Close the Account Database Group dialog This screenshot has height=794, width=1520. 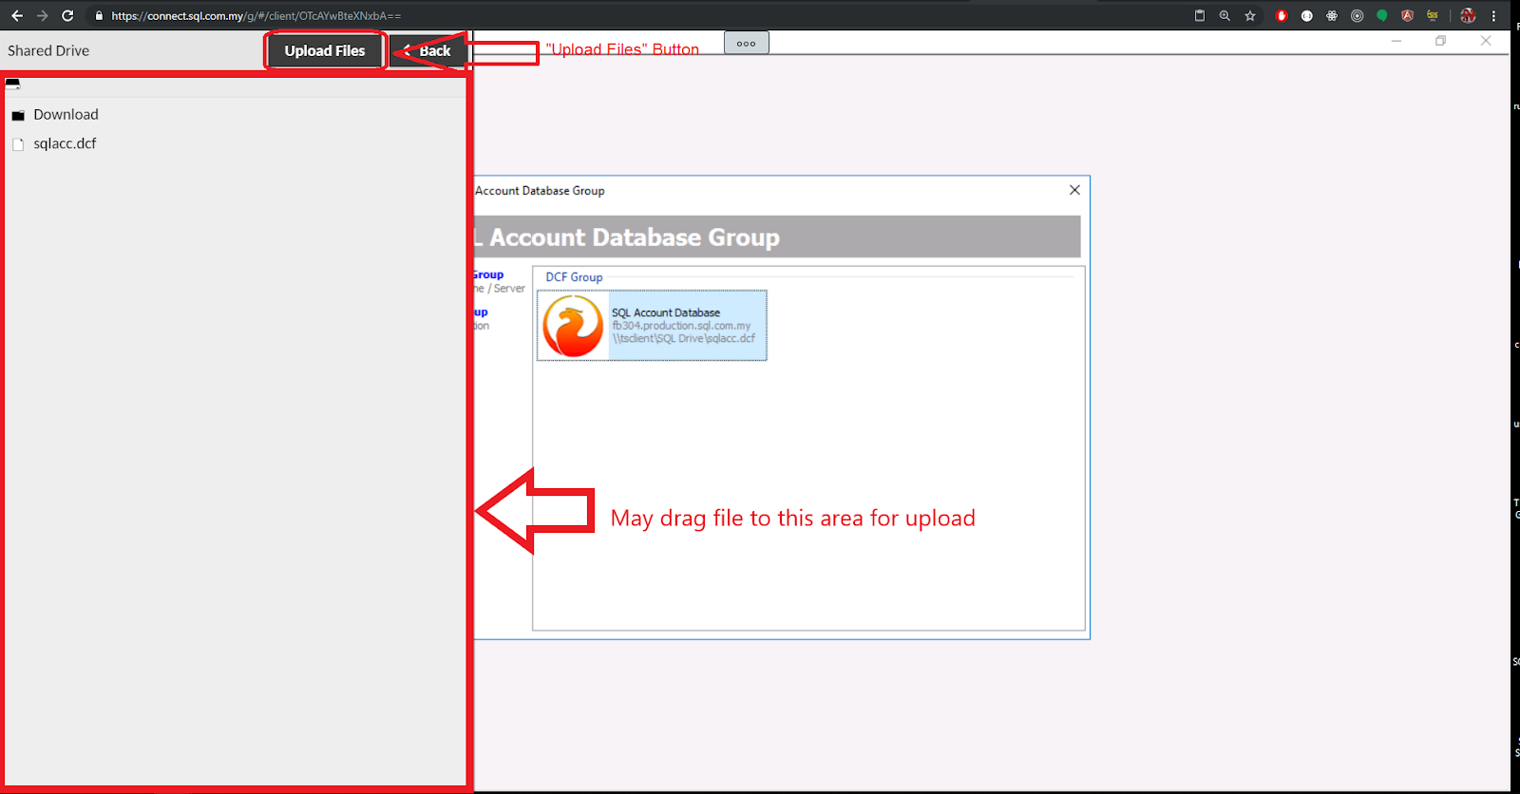point(1074,190)
